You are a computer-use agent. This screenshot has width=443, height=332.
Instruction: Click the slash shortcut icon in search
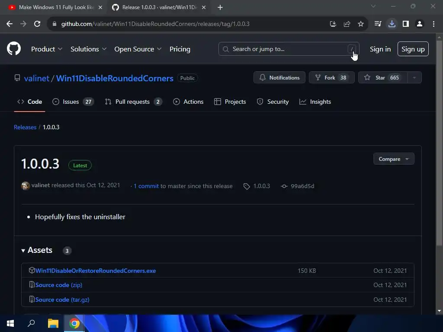click(352, 49)
